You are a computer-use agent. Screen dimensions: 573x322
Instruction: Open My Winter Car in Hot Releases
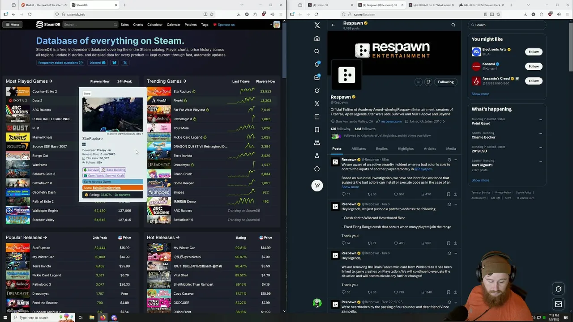[x=184, y=248]
